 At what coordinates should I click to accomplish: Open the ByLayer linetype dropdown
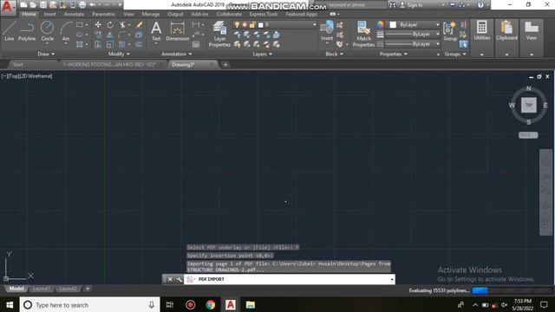tap(412, 44)
